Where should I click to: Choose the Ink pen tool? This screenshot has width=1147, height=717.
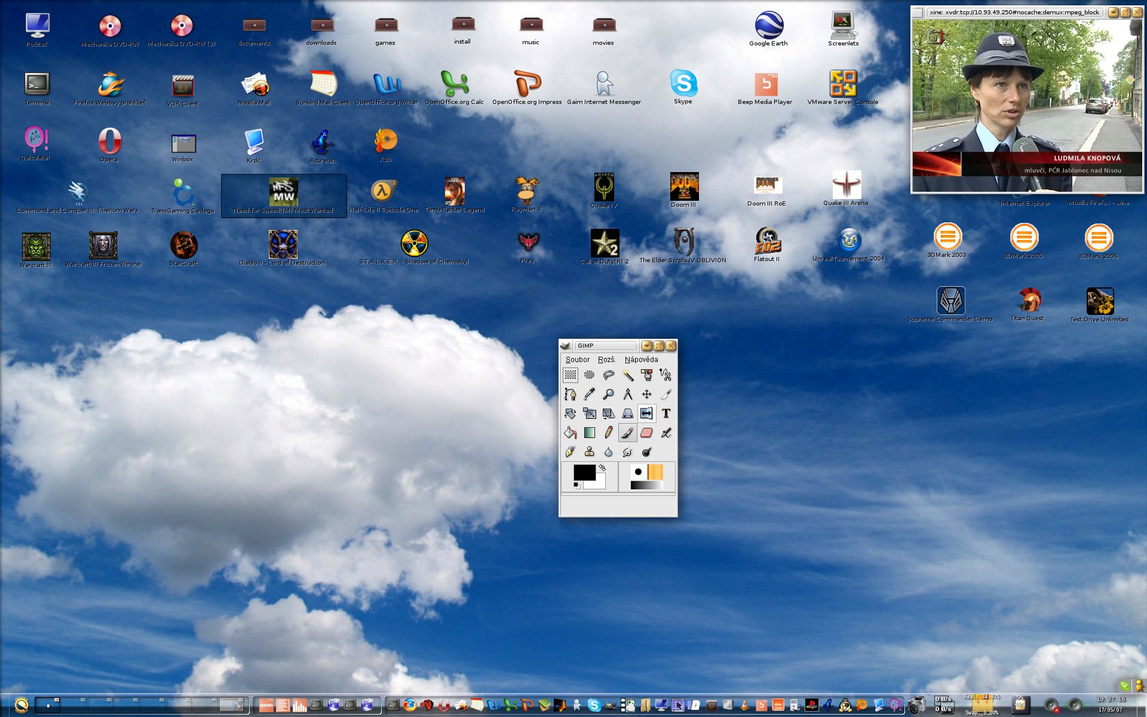(571, 452)
